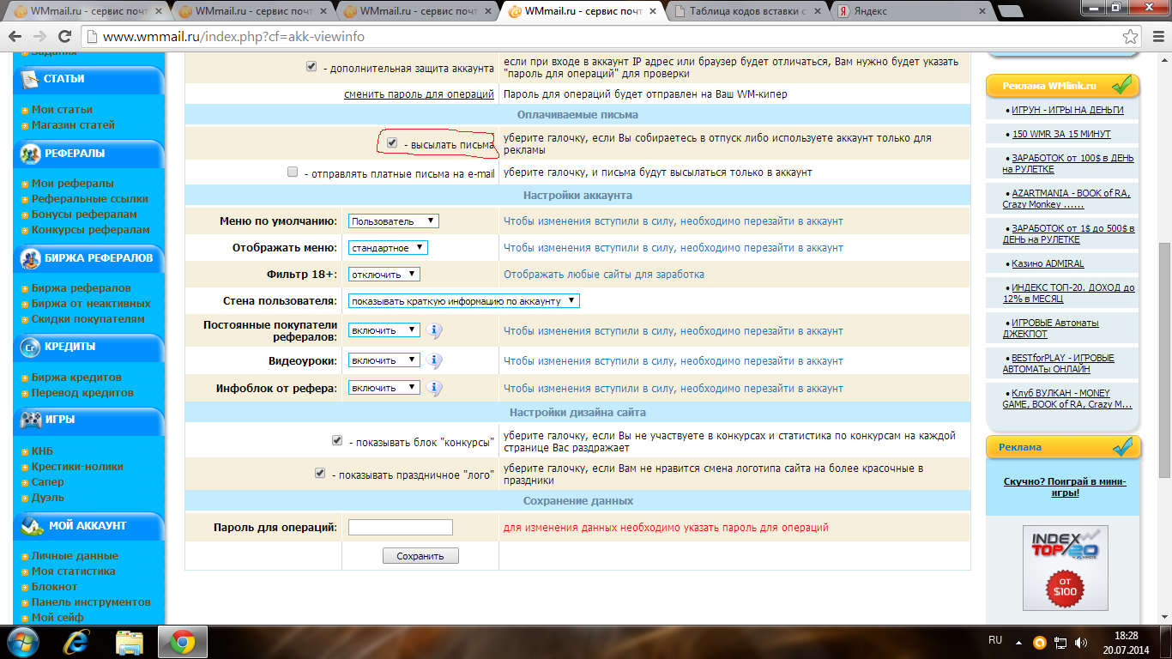This screenshot has width=1172, height=659.
Task: Open Биржа кредитов in the sidebar
Action: pos(76,378)
